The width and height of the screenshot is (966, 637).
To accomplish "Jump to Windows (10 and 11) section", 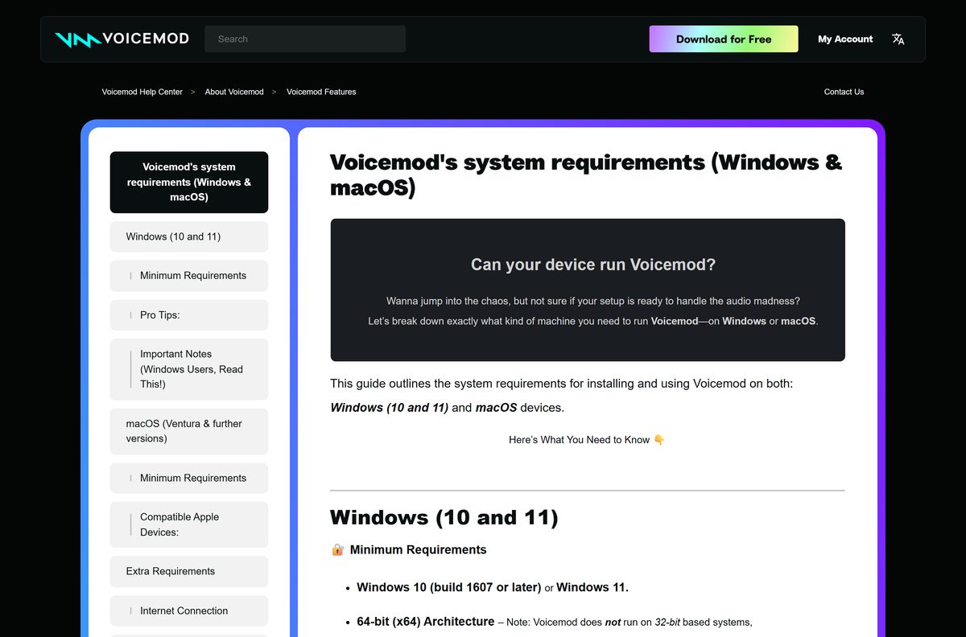I will (x=189, y=236).
